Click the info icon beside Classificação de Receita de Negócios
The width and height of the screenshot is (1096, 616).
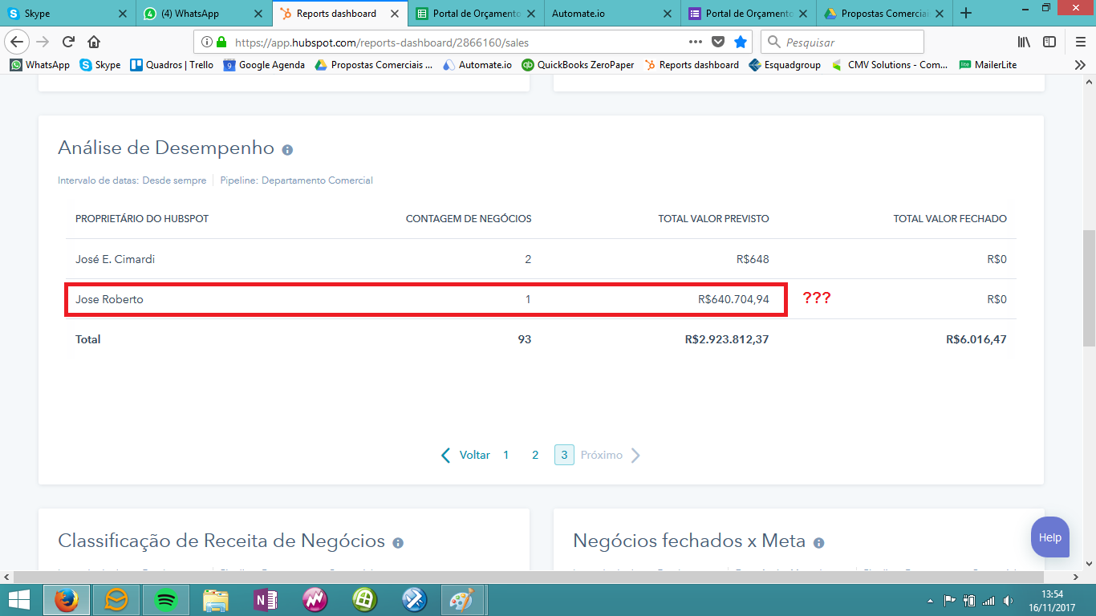[399, 542]
